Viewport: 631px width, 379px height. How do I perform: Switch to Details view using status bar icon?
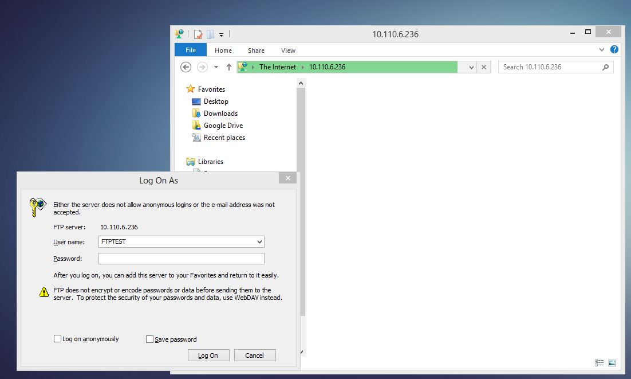click(x=599, y=362)
